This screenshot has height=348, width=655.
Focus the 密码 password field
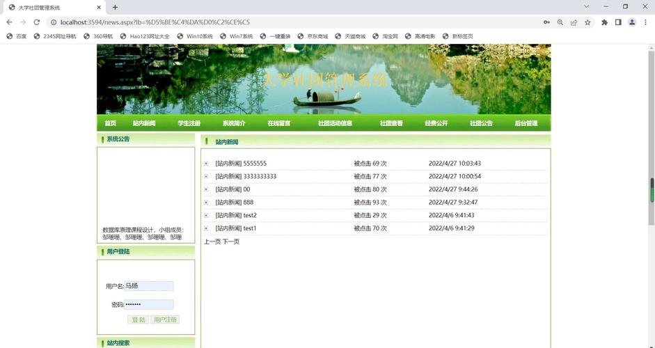point(149,305)
